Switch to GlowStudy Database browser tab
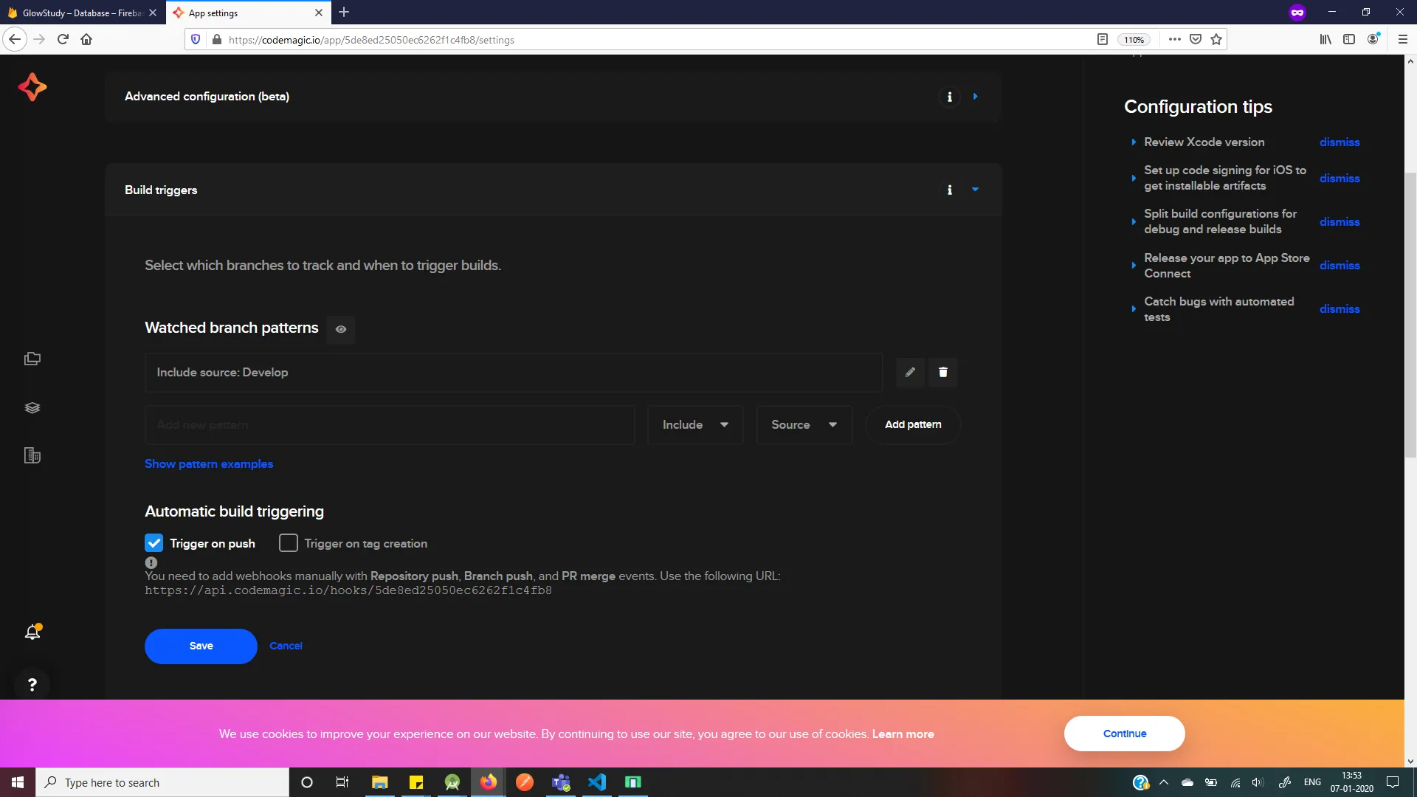 [81, 13]
